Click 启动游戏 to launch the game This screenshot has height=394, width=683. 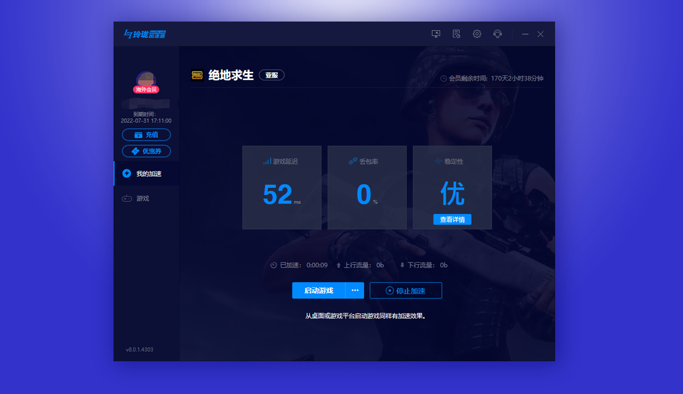319,290
